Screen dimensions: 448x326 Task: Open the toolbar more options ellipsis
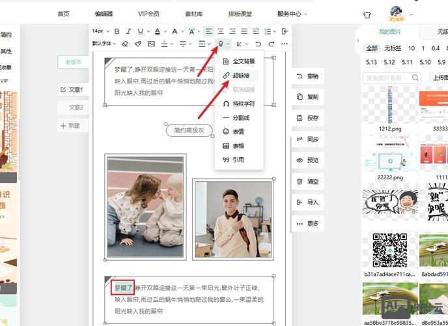285,44
